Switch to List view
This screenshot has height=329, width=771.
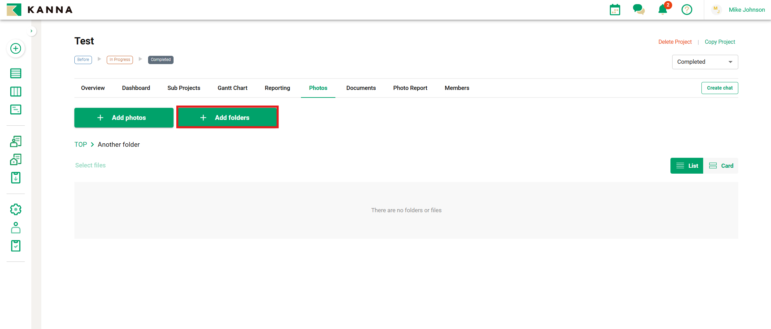(687, 166)
